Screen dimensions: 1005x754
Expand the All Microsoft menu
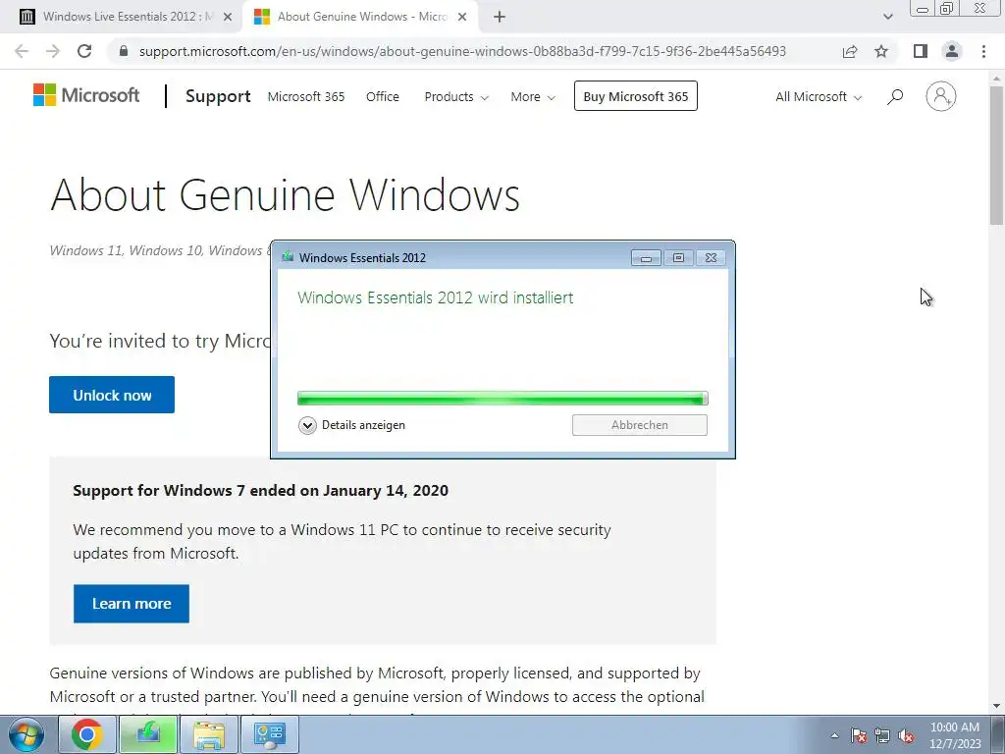point(819,97)
